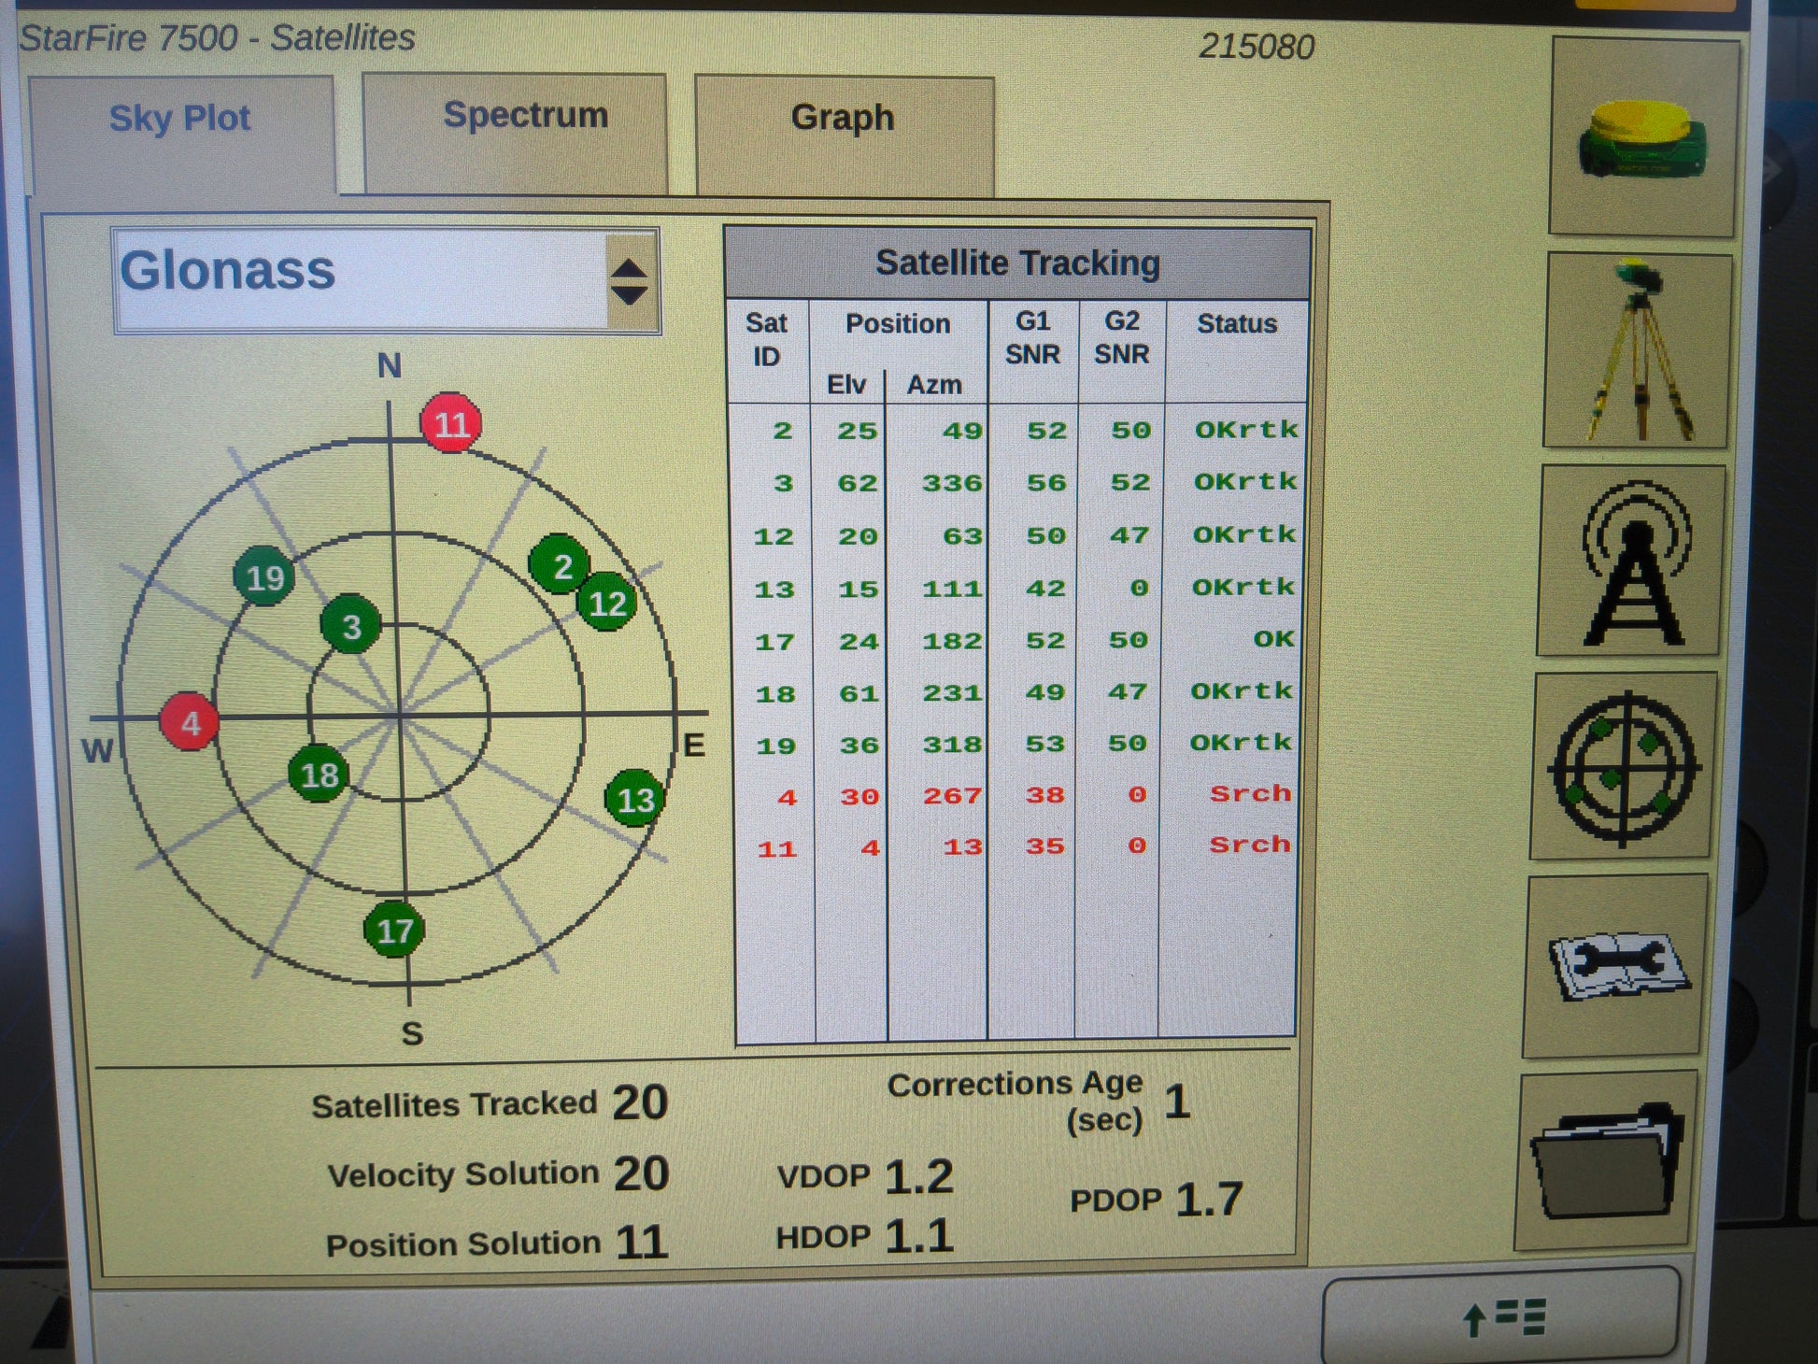Select satellite 3 marker on sky plot

350,625
